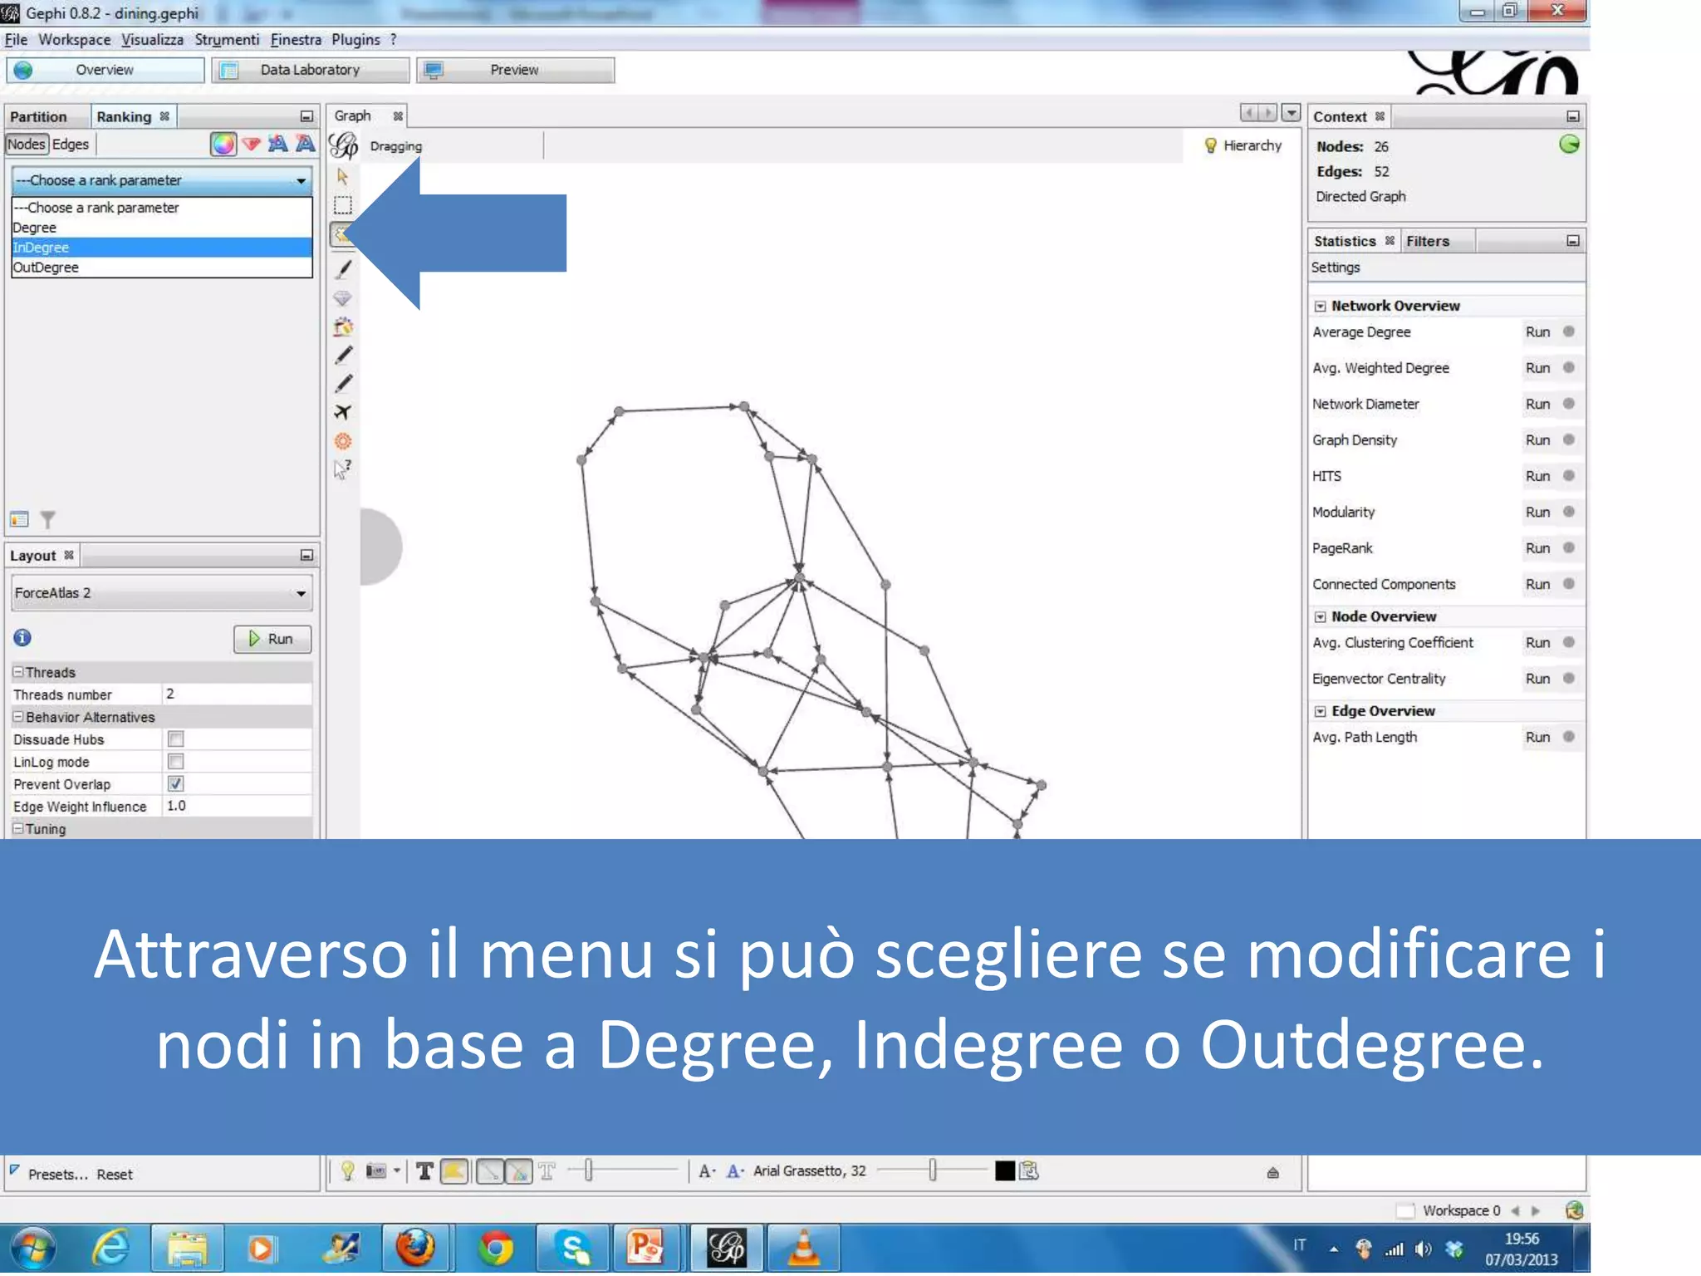Click the background color lightbulb icon

coord(347,1170)
